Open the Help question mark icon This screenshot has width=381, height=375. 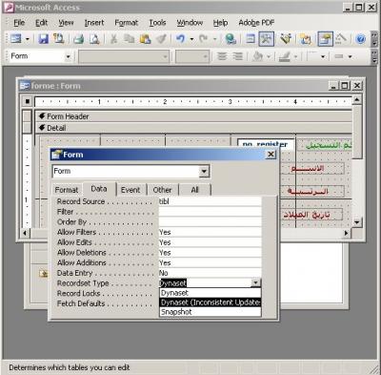click(x=360, y=39)
